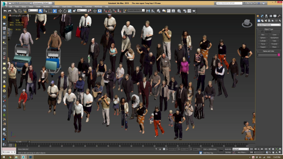Open the Utilities hammer panel
The width and height of the screenshot is (283, 159).
[279, 16]
